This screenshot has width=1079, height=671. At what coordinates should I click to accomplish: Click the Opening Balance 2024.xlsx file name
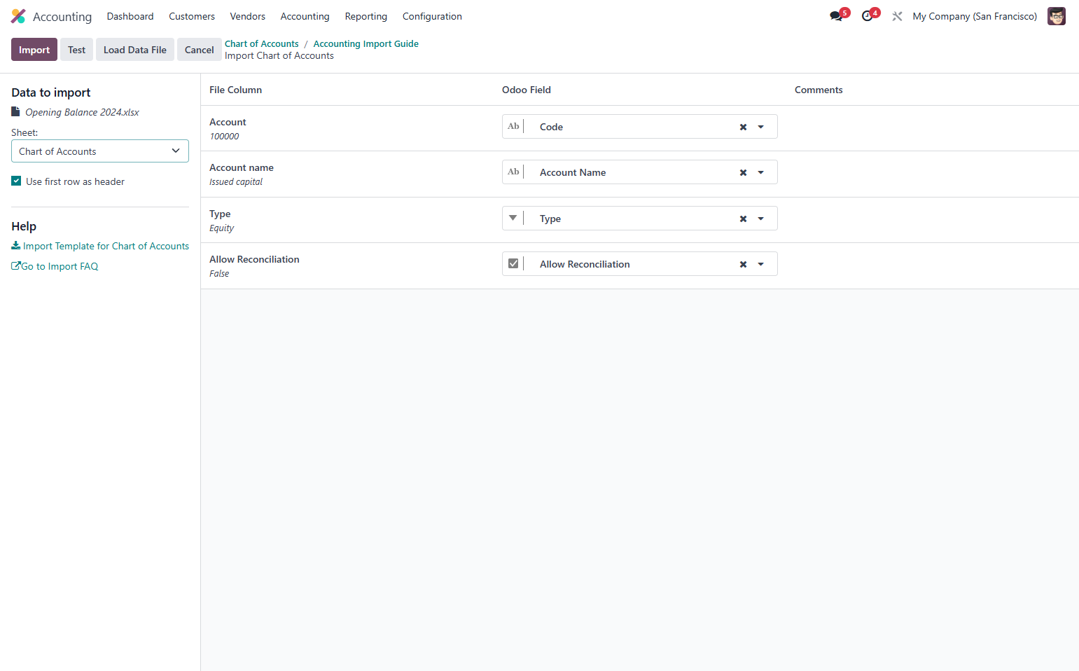83,112
